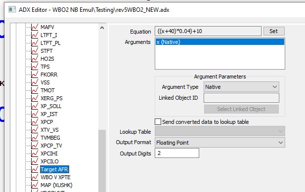Pick TVMBEG from the tree
The image size is (305, 192).
coord(50,138)
